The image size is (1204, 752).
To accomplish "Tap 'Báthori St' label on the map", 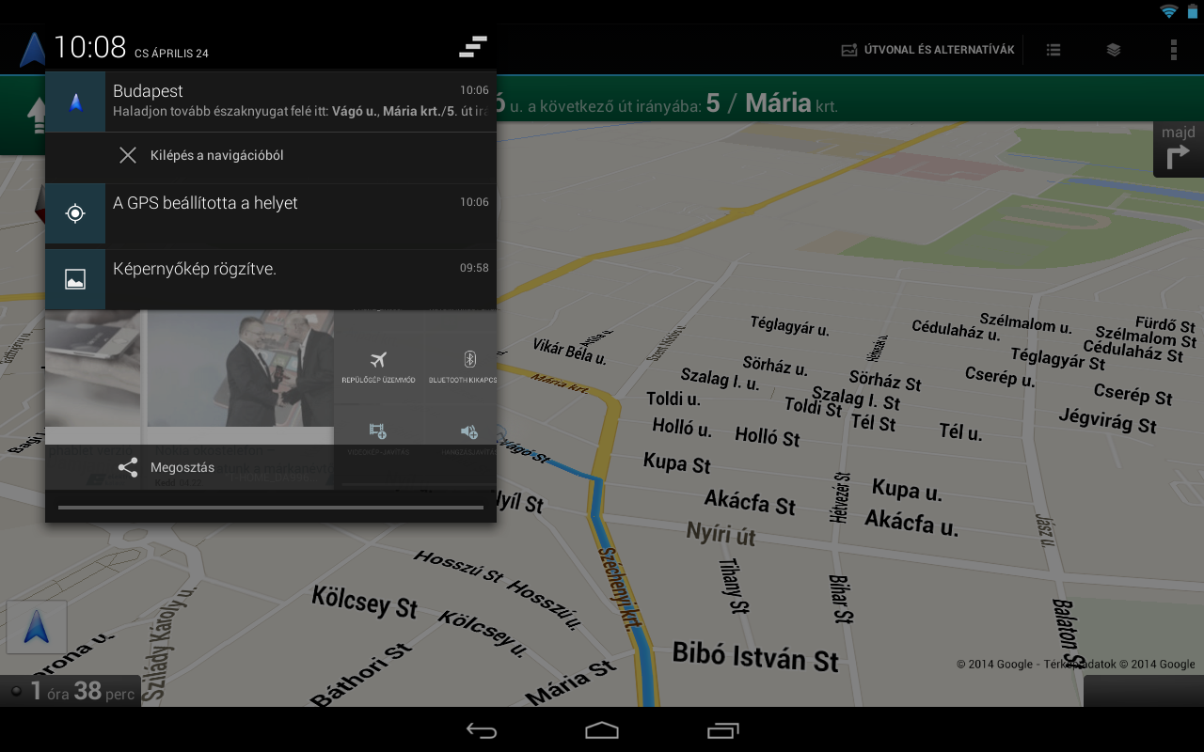I will (x=360, y=675).
